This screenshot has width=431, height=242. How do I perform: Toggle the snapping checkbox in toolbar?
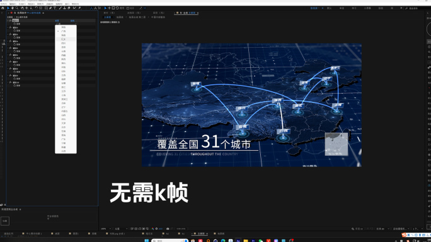pyautogui.click(x=128, y=8)
